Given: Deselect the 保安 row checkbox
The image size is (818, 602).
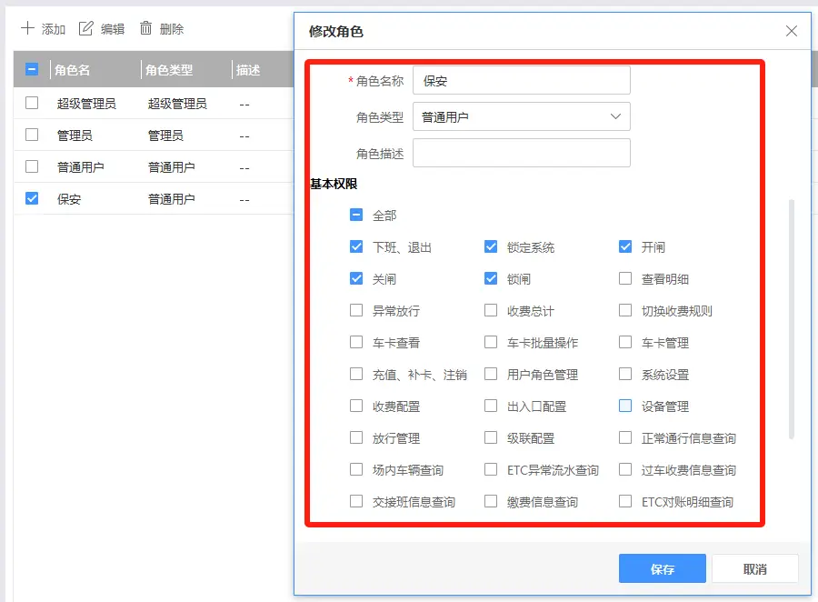Looking at the screenshot, I should click(32, 198).
